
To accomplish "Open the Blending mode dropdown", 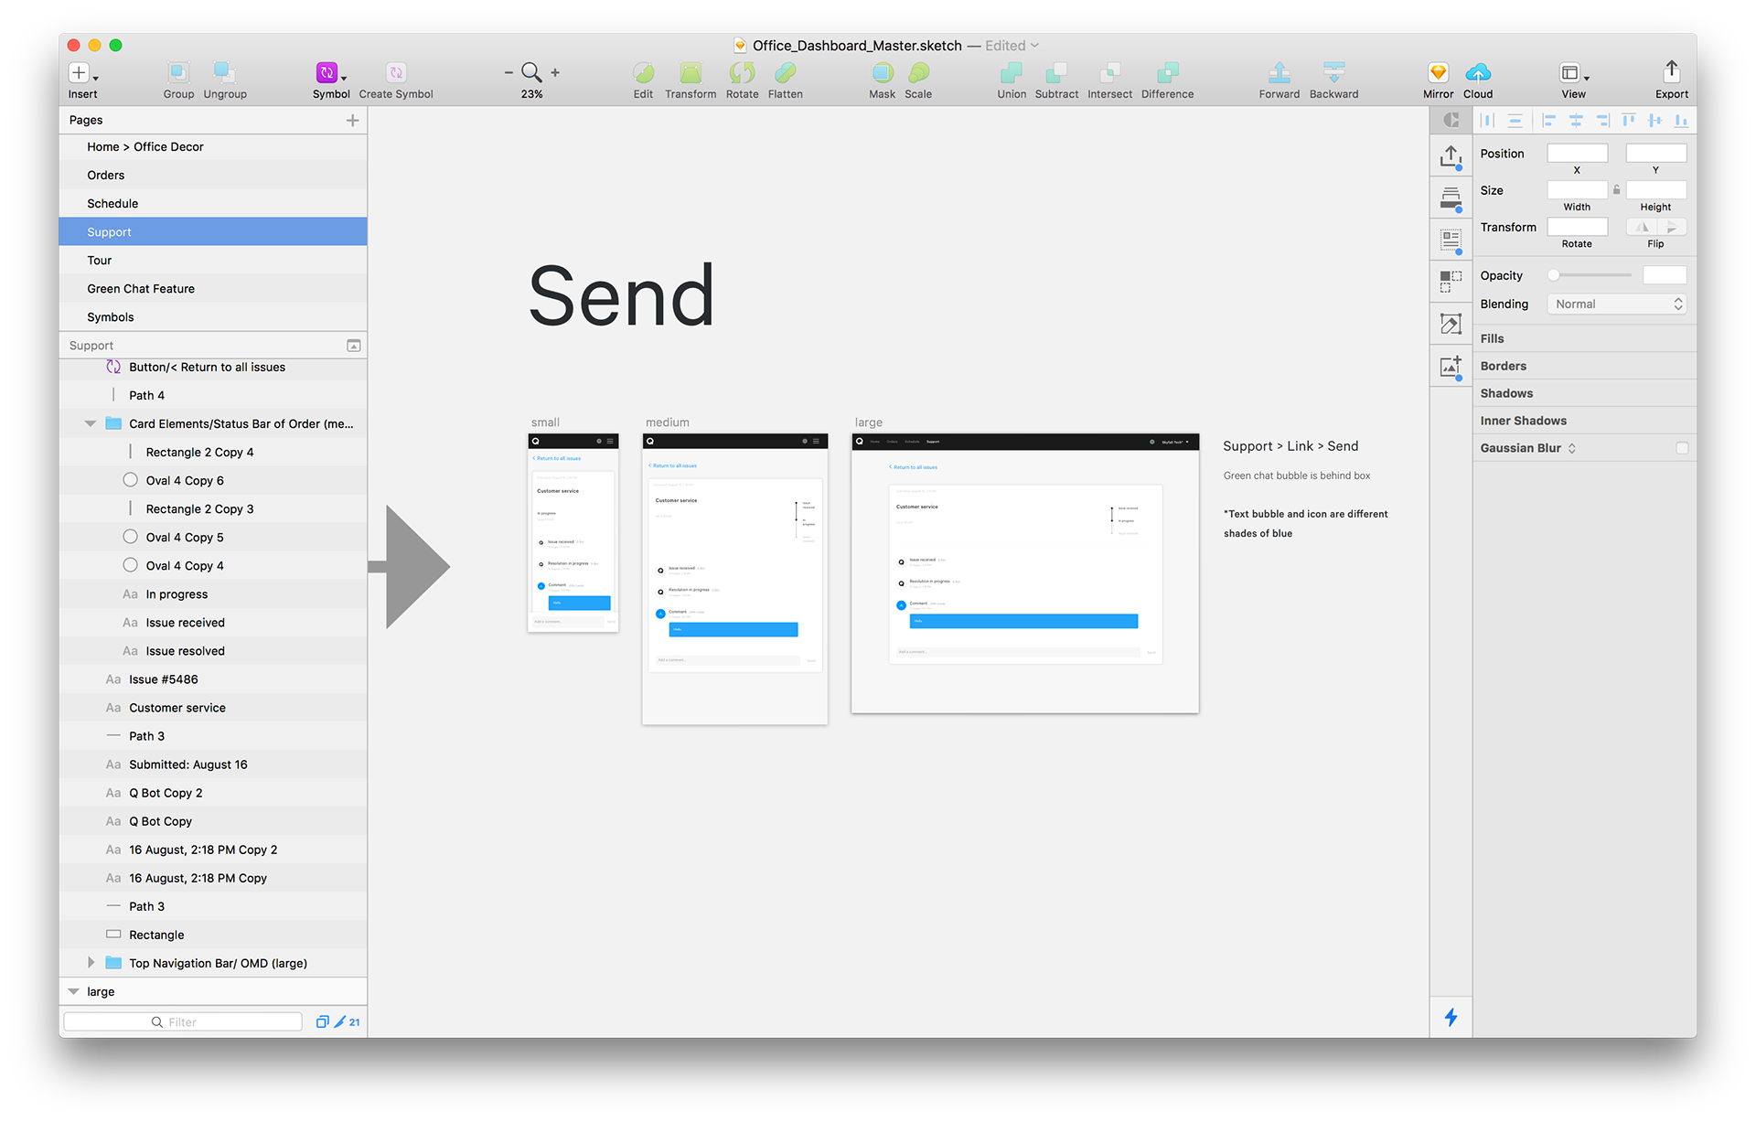I will point(1616,304).
